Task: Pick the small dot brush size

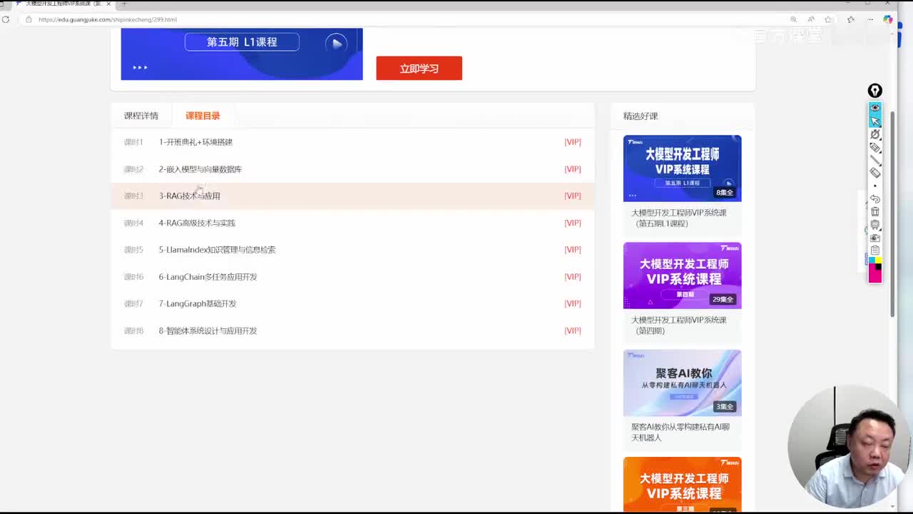Action: [x=875, y=186]
